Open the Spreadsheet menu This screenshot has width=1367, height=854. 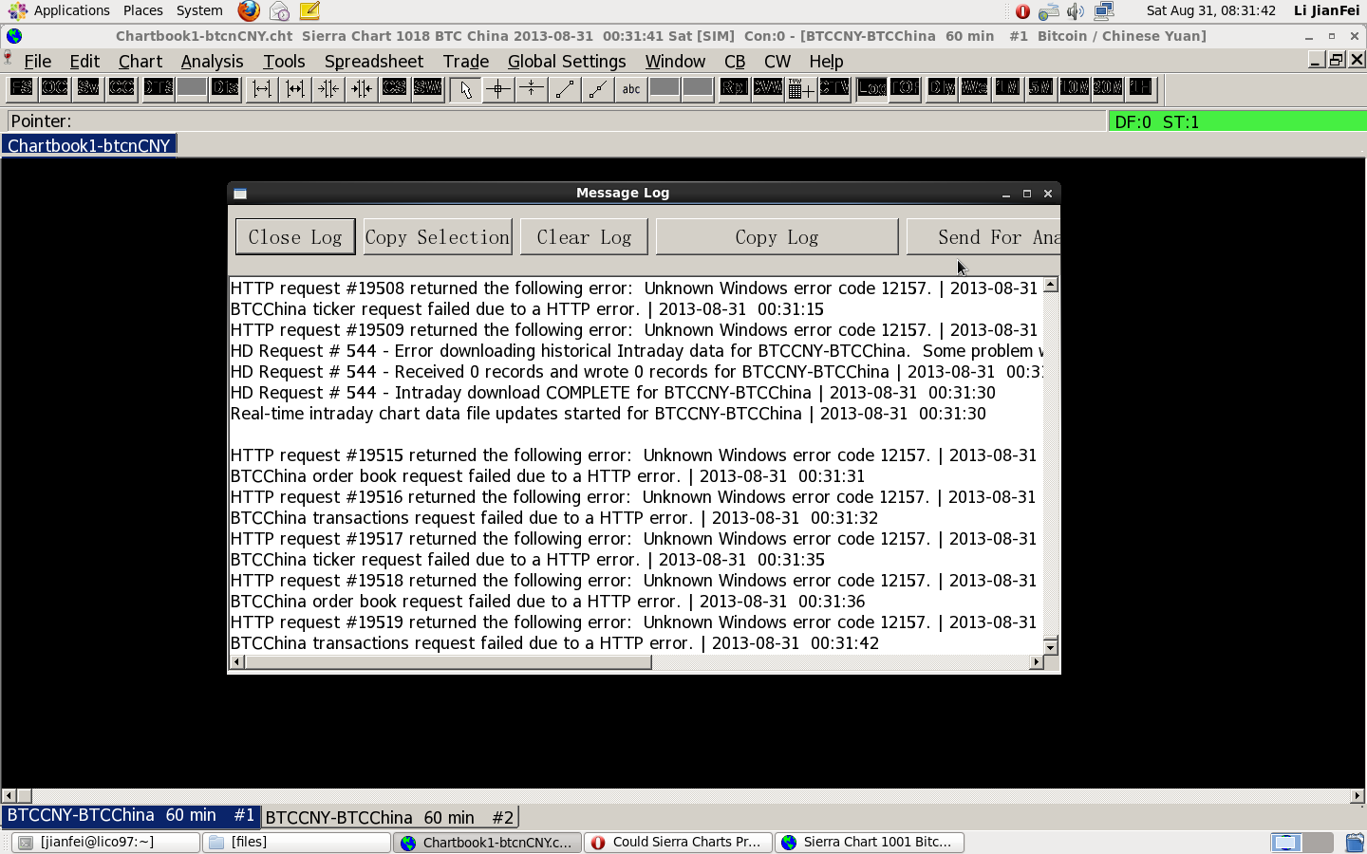374,61
